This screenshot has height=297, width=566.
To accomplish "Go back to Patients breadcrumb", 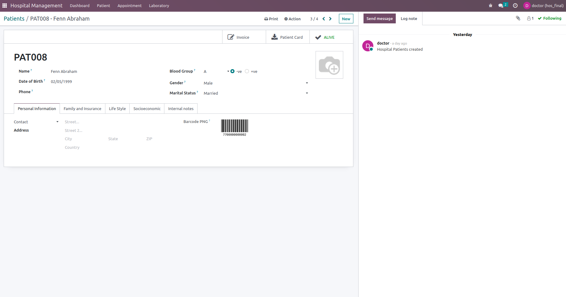I will pyautogui.click(x=14, y=18).
